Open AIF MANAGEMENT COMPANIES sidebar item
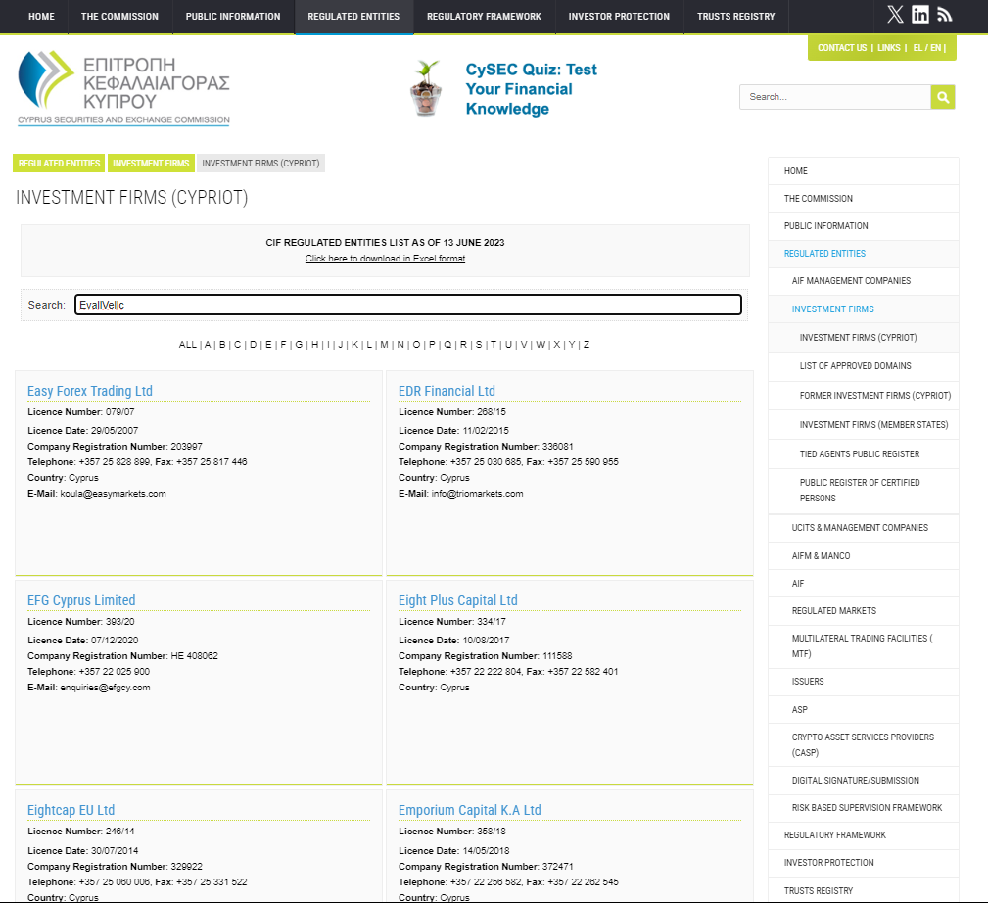This screenshot has height=903, width=988. pyautogui.click(x=864, y=281)
